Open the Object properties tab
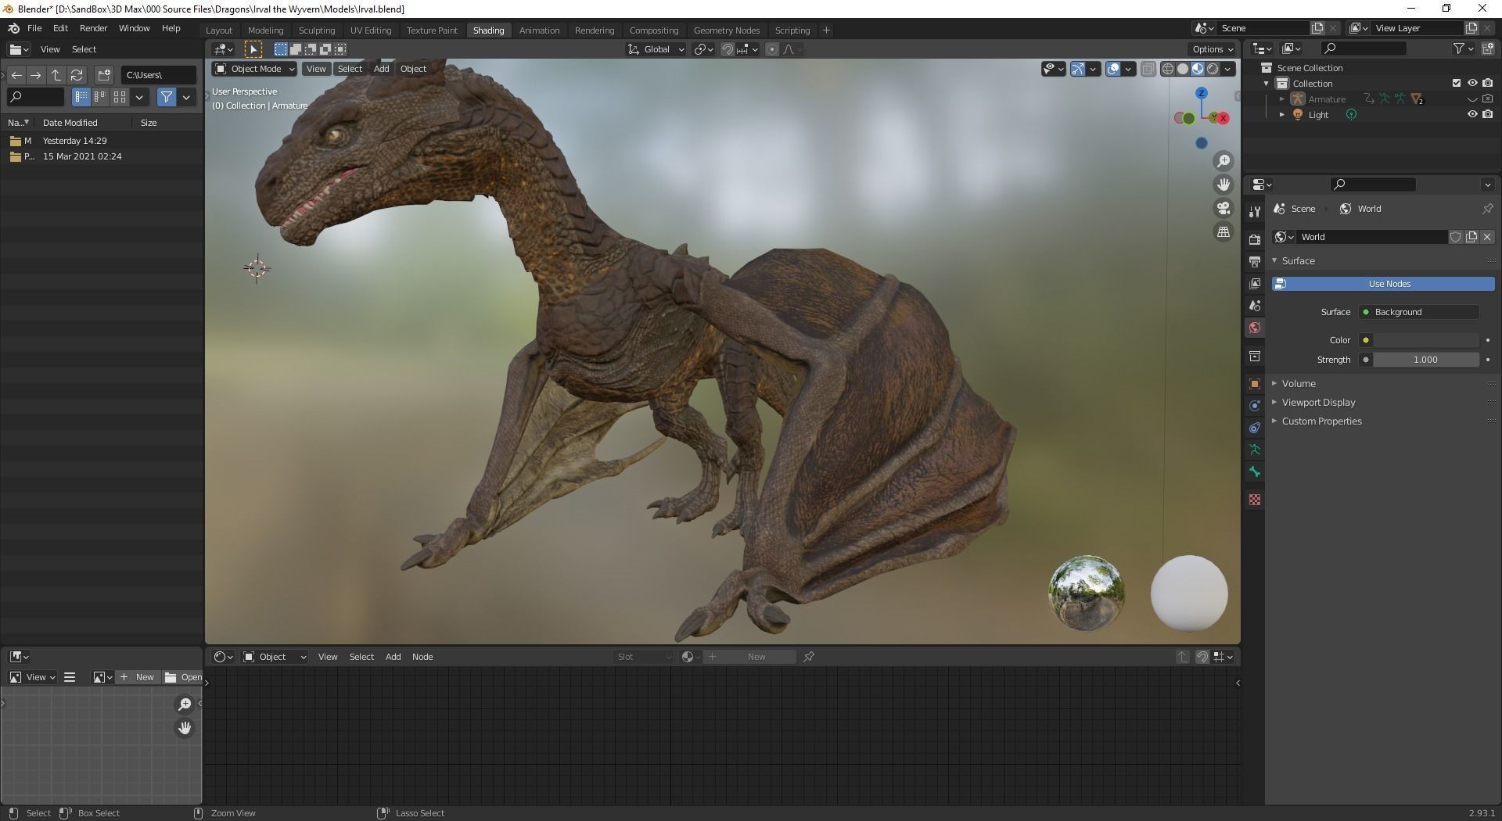Image resolution: width=1502 pixels, height=821 pixels. pos(1255,384)
